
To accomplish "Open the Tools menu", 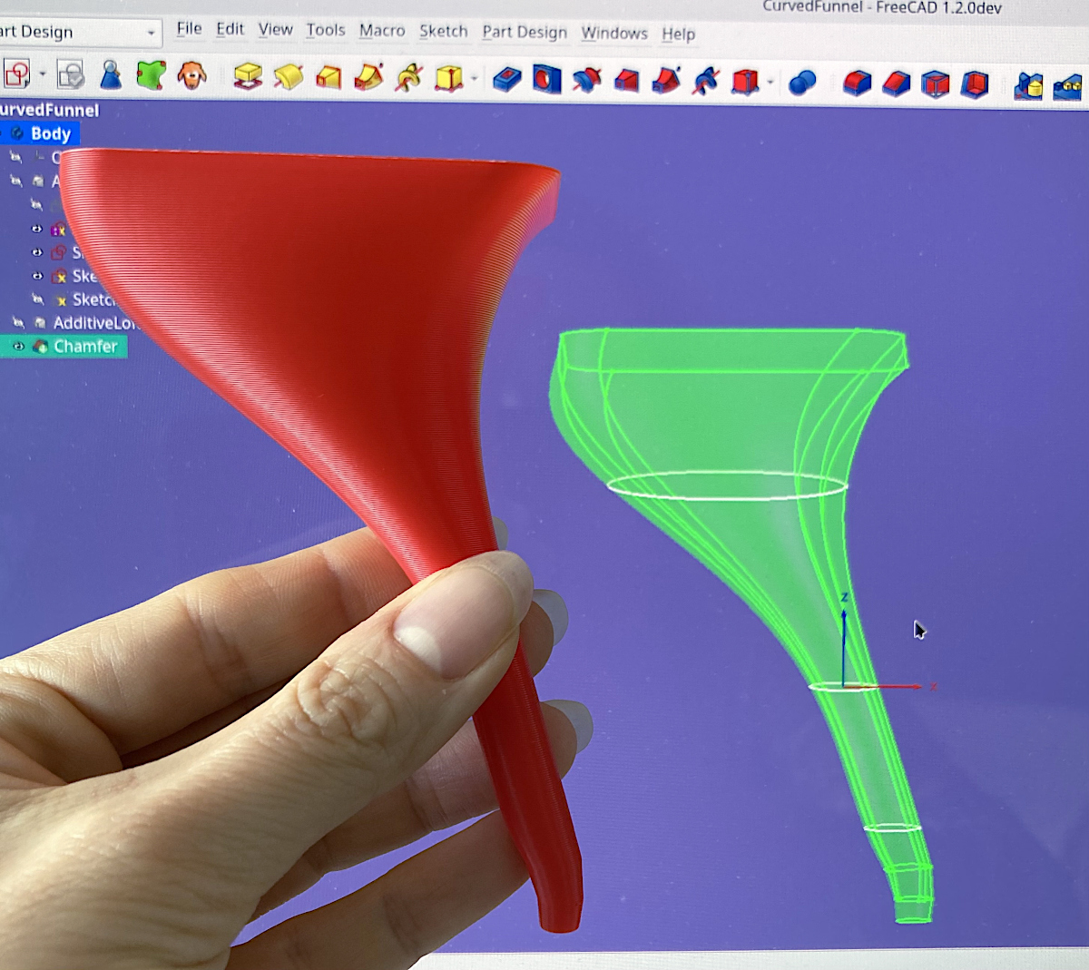I will point(326,30).
